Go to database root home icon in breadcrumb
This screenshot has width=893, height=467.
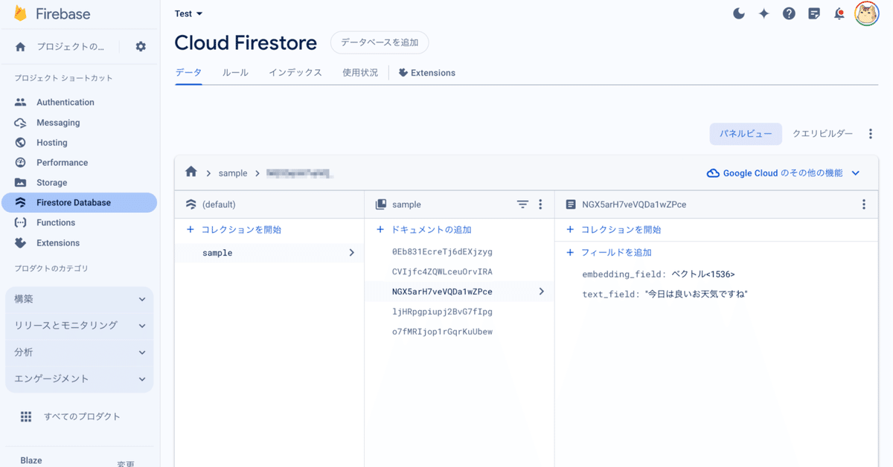click(191, 172)
